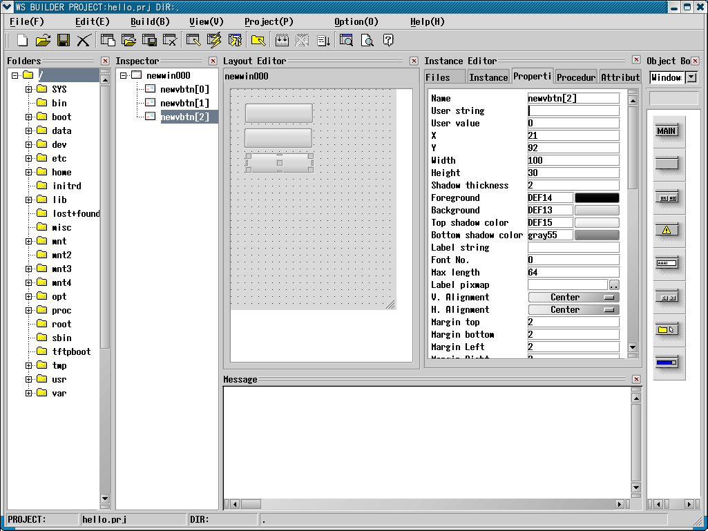Click the document magnifier find icon
The image size is (708, 531).
coord(367,40)
